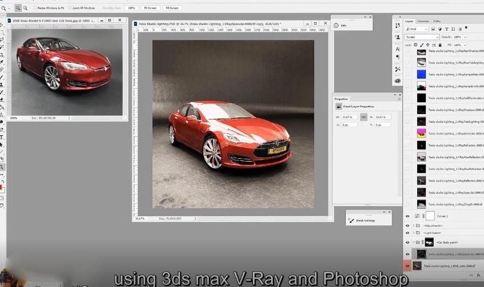This screenshot has height=287, width=484.
Task: Filter layers by smart objects icon
Action: (x=460, y=29)
